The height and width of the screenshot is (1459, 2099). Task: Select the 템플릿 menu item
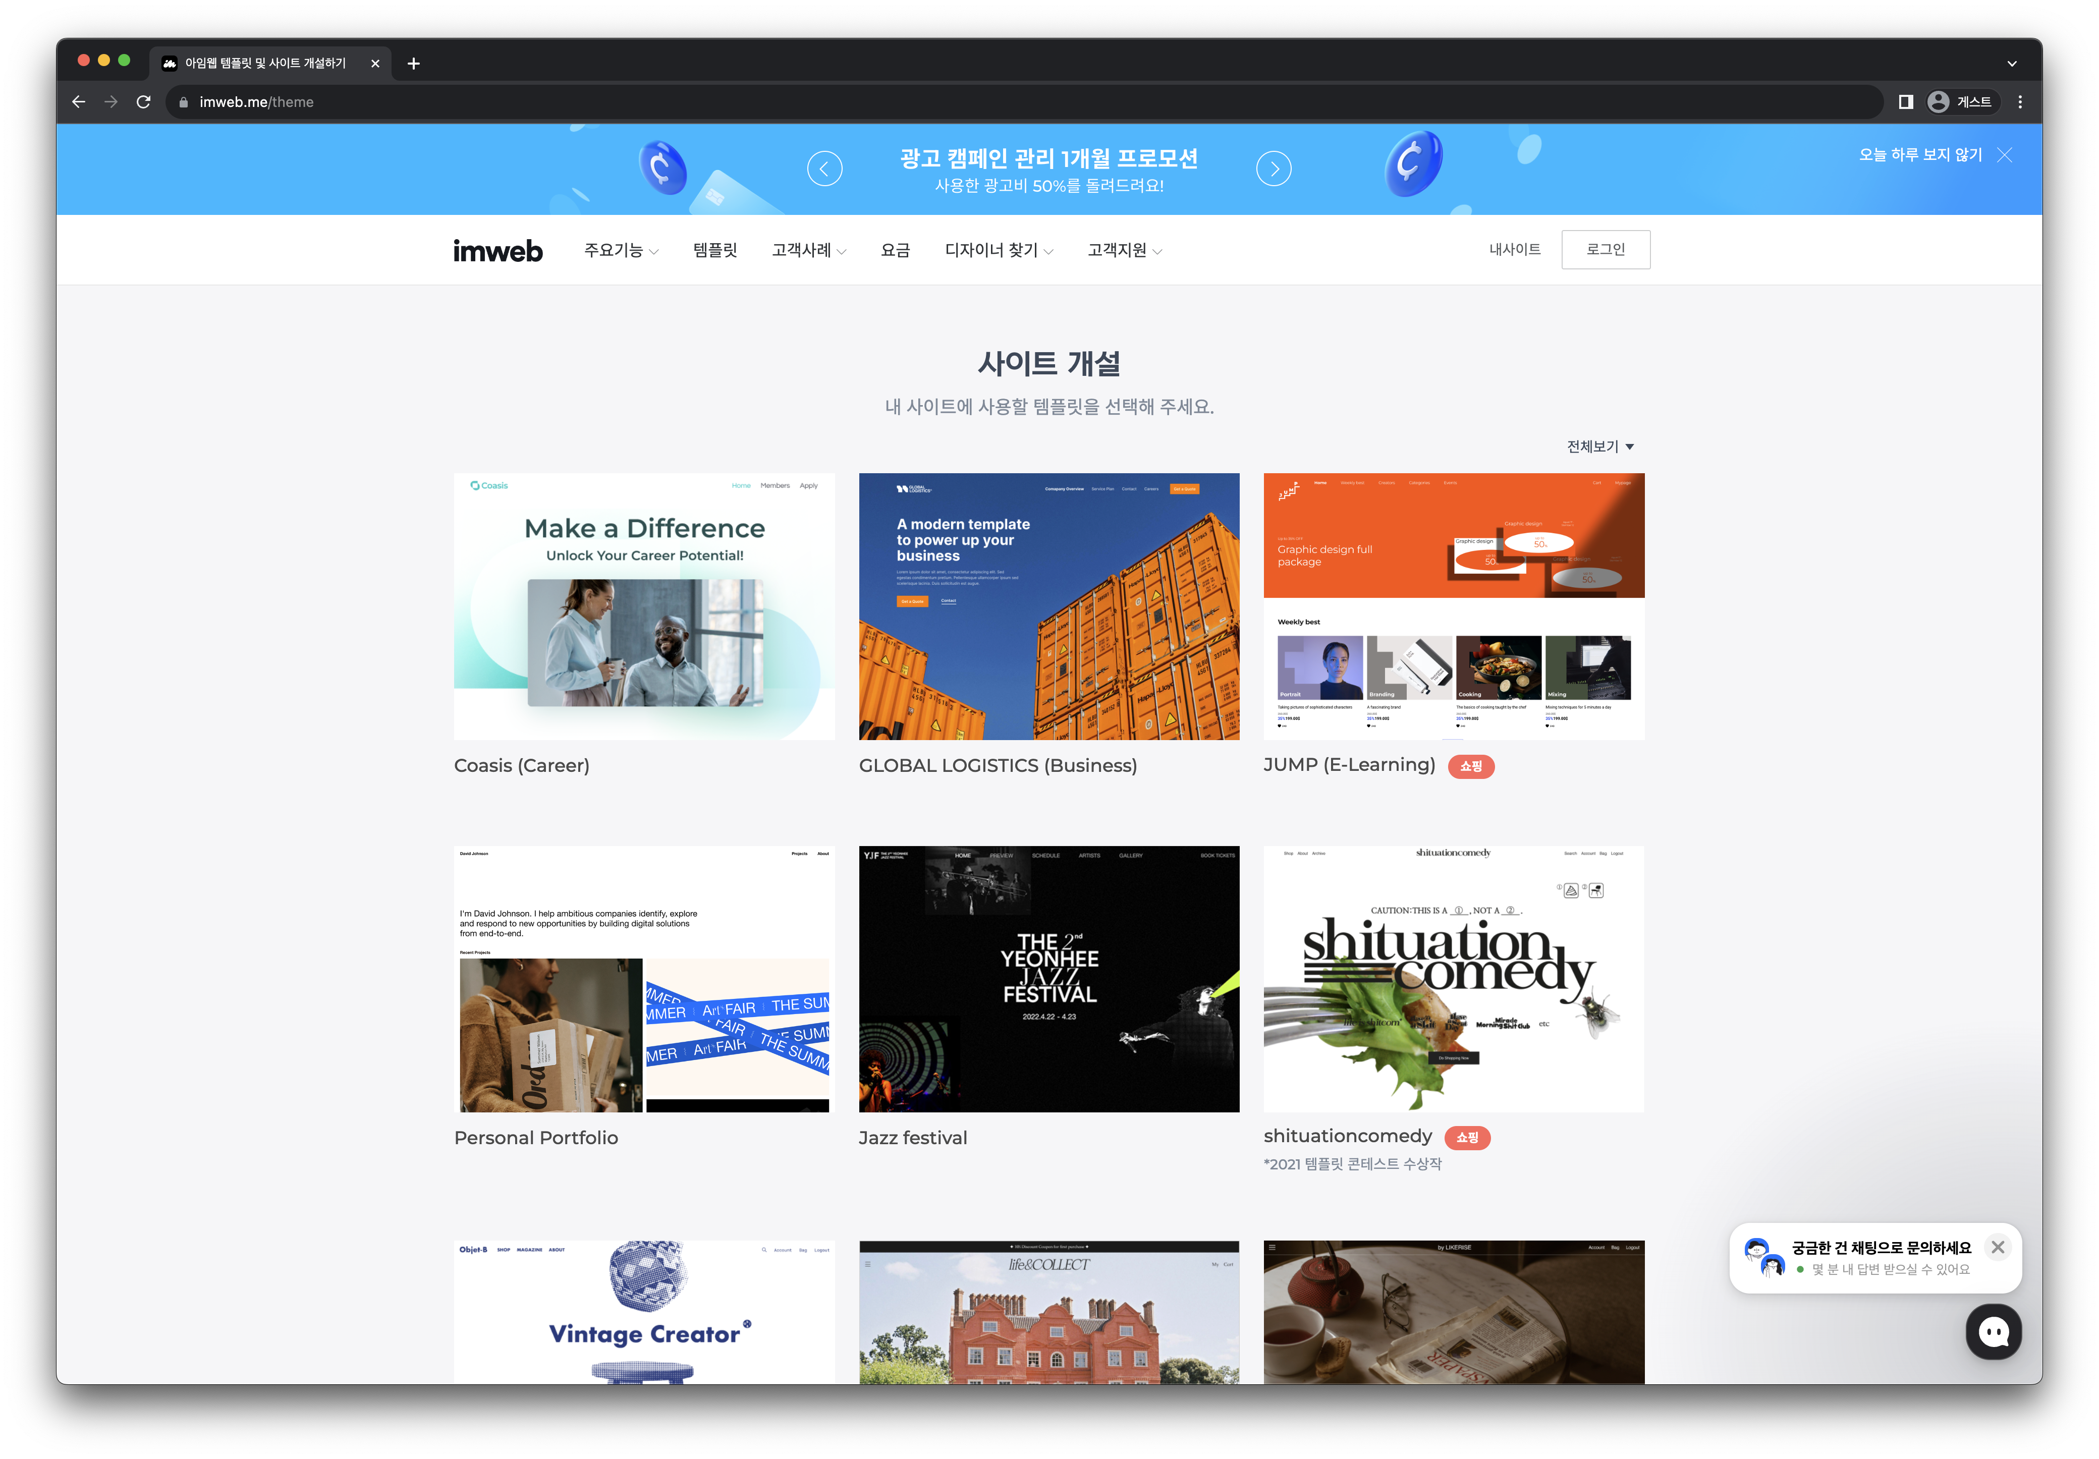point(715,250)
